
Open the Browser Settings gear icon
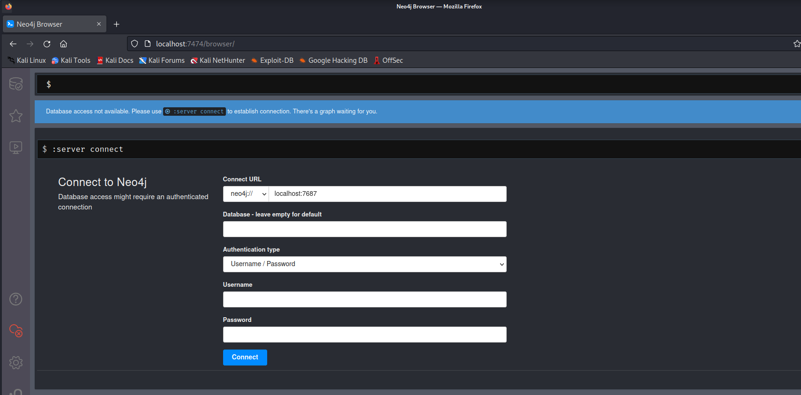[x=16, y=362]
